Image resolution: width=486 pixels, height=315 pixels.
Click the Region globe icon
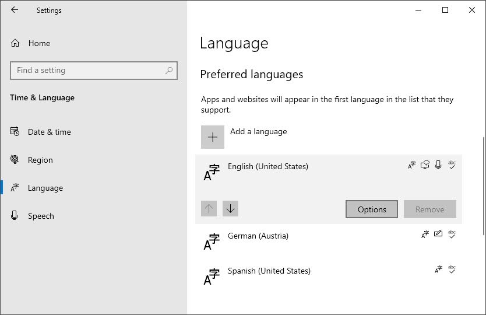[x=15, y=159]
